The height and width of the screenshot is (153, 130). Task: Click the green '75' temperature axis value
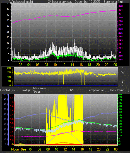(x=121, y=97)
